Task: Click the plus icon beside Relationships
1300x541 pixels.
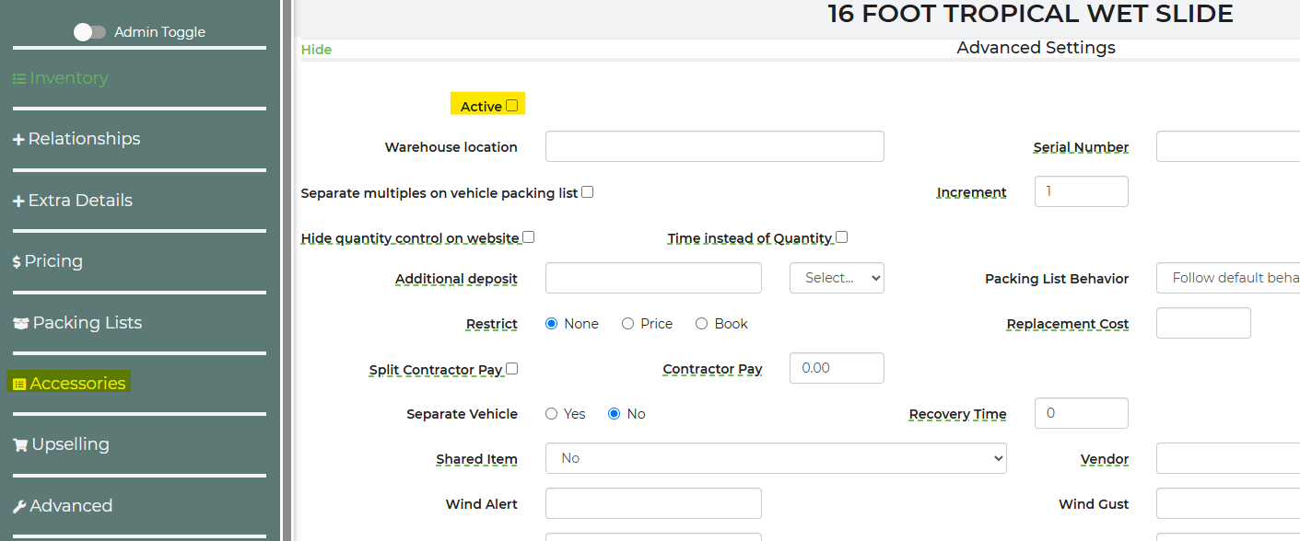Action: [x=18, y=140]
